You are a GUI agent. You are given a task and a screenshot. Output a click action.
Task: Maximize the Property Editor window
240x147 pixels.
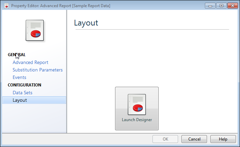click(x=221, y=6)
